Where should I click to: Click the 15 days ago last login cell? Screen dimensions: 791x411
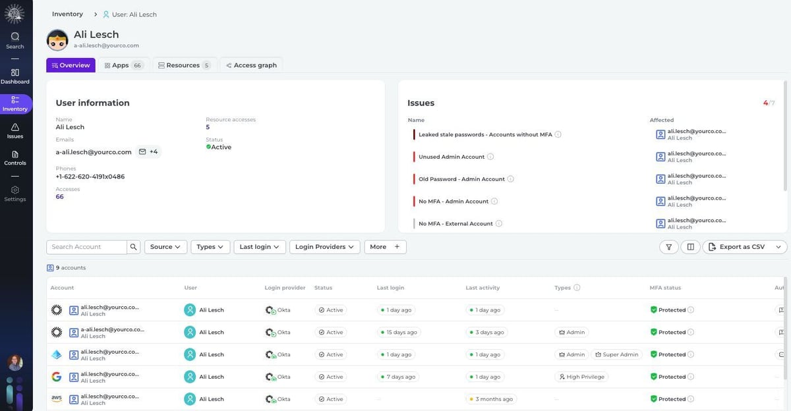pos(399,333)
